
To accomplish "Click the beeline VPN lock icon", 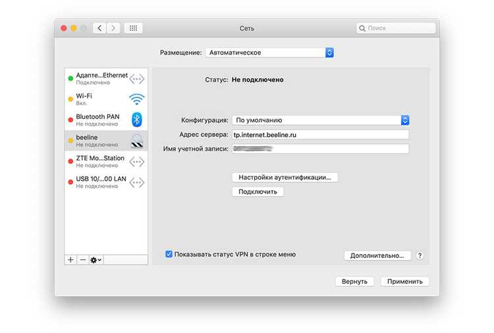I will (x=137, y=141).
